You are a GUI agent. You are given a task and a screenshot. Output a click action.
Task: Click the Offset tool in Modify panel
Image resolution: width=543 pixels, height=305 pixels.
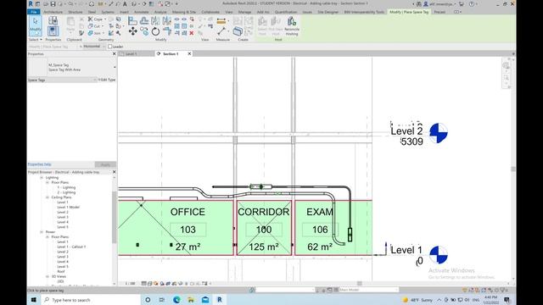pyautogui.click(x=144, y=21)
